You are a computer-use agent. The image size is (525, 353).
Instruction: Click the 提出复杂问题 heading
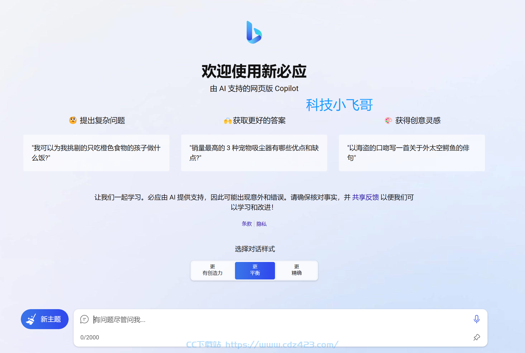coord(102,120)
